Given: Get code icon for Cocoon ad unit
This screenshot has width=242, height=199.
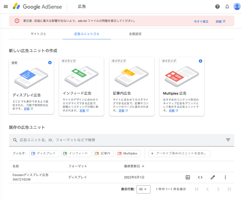Looking at the screenshot, I should (200, 178).
